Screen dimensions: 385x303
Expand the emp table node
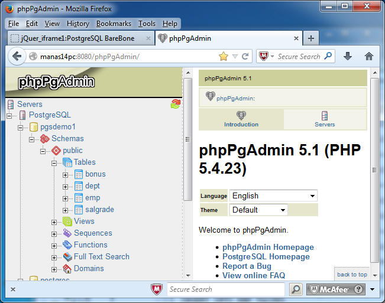(x=65, y=198)
